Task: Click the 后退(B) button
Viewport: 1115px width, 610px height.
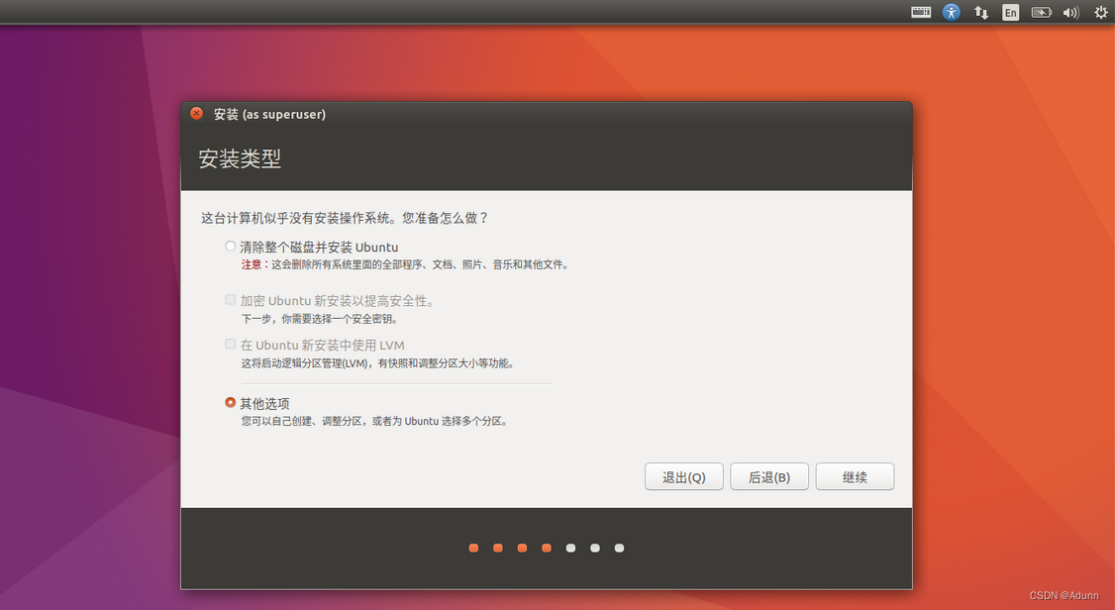Action: tap(769, 477)
